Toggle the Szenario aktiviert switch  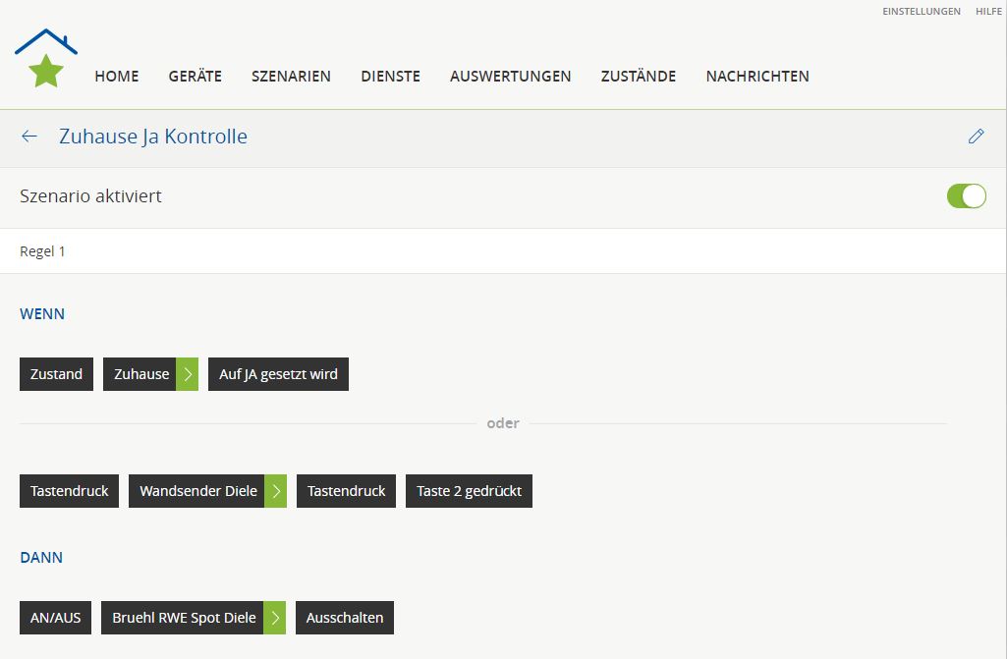click(966, 196)
